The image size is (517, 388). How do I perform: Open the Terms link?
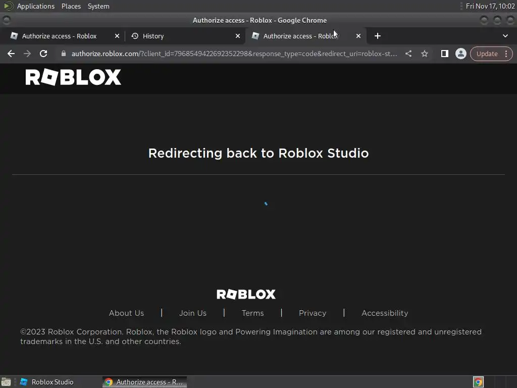tap(252, 313)
